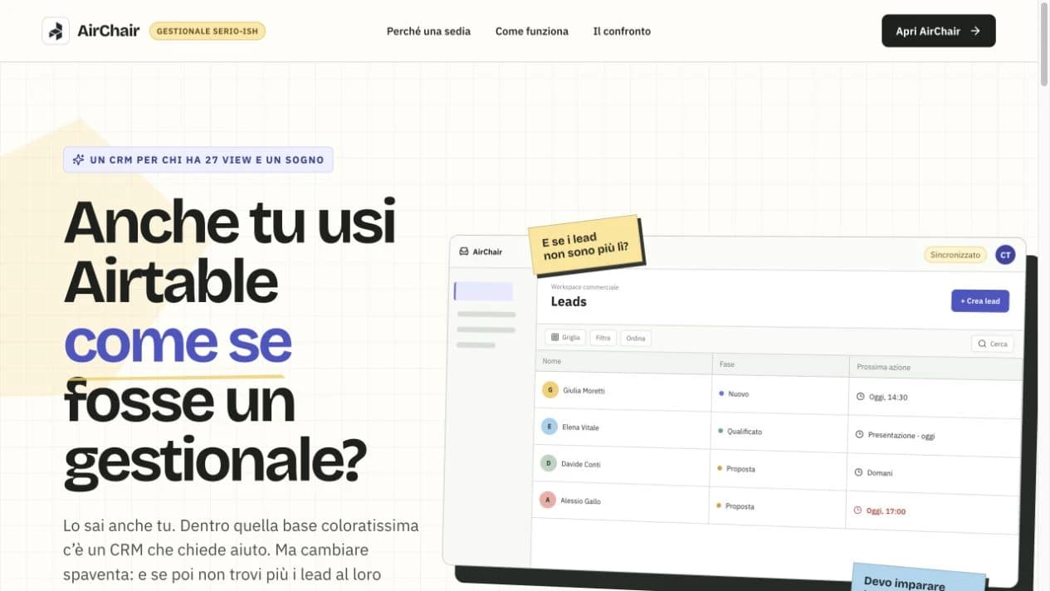Select the Alessio Gallo lead name
The width and height of the screenshot is (1050, 591).
(x=580, y=501)
